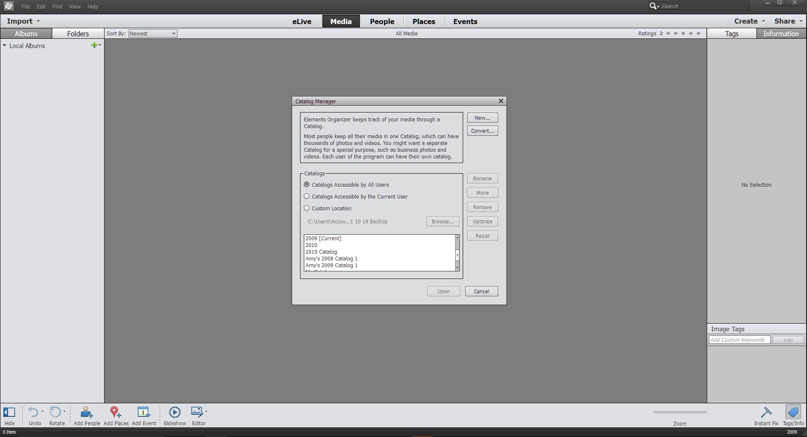Click the New... catalog button
Screen dimensions: 807x437
tap(482, 118)
